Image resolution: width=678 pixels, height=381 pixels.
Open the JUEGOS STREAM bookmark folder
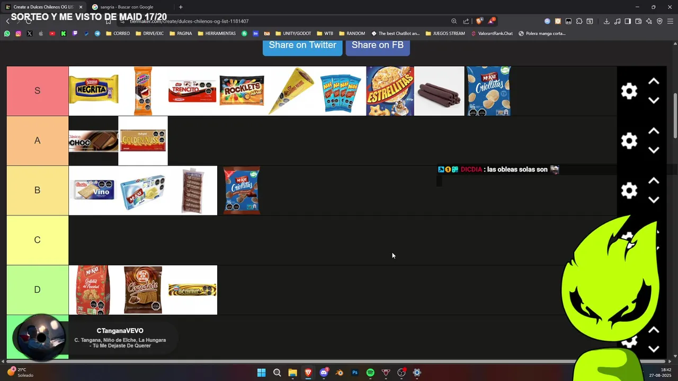[x=445, y=33]
